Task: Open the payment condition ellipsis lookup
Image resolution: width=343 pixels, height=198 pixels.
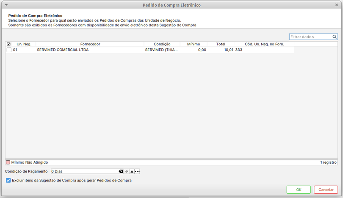Action: (137, 171)
